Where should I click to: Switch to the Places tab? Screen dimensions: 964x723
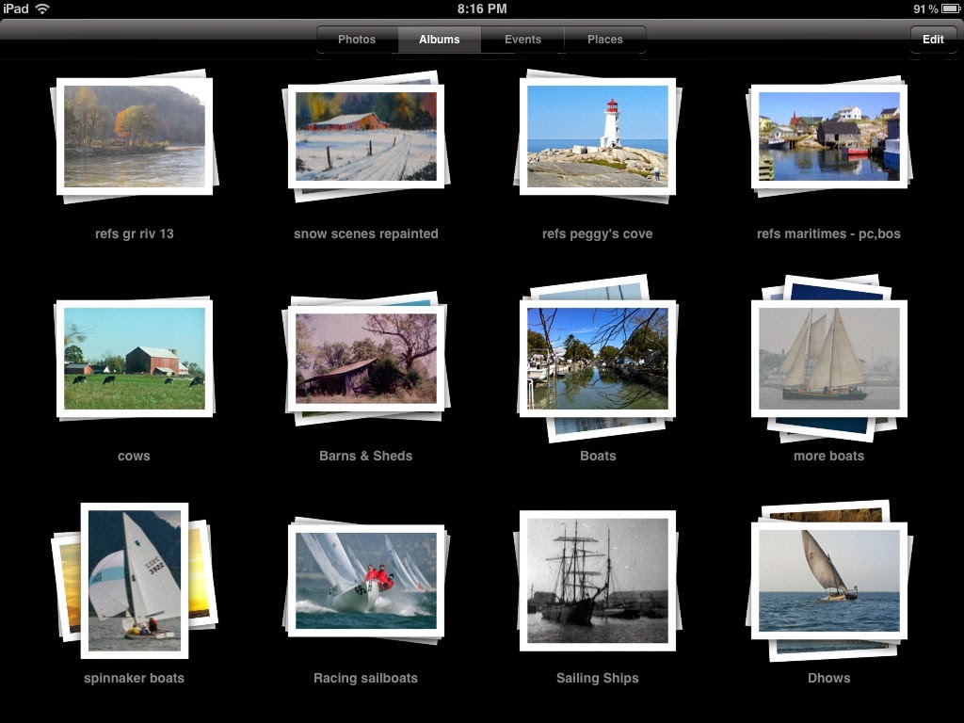(x=605, y=40)
